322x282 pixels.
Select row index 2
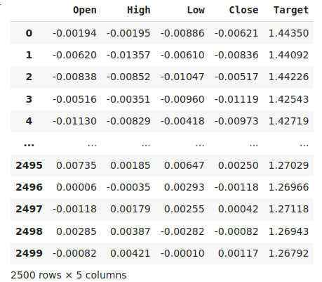[29, 77]
